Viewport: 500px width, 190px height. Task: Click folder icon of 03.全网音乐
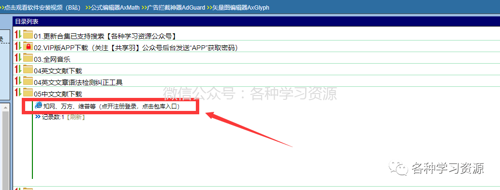coord(28,58)
